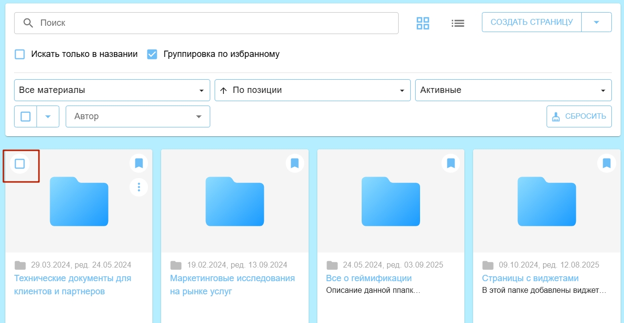Toggle bookmark on Маркетинговые исследования folder
Image resolution: width=624 pixels, height=323 pixels.
click(x=294, y=163)
